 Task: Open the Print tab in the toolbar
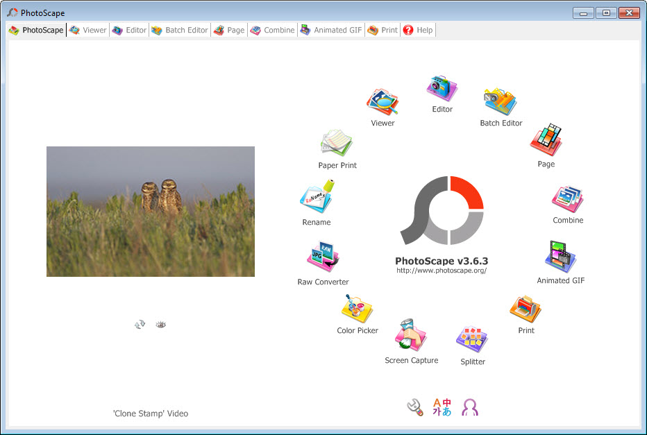click(383, 30)
